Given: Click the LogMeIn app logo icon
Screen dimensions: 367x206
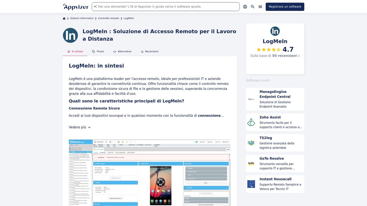Looking at the screenshot, I should pos(70,35).
